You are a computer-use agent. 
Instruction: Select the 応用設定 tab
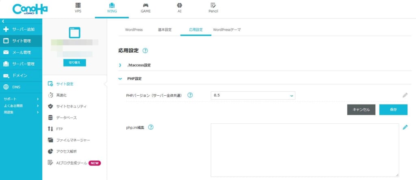pyautogui.click(x=196, y=30)
